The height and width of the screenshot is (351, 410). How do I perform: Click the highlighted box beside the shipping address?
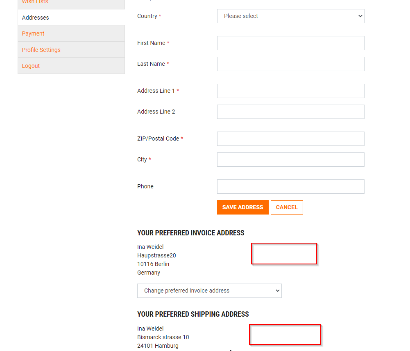click(x=285, y=334)
